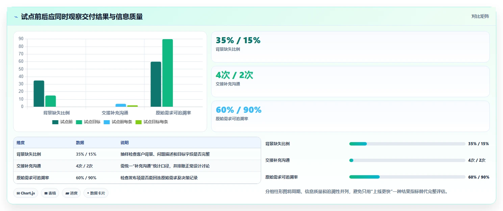Click the 60% / 90% data card
Screen dimensions: 503x211
pos(350,116)
